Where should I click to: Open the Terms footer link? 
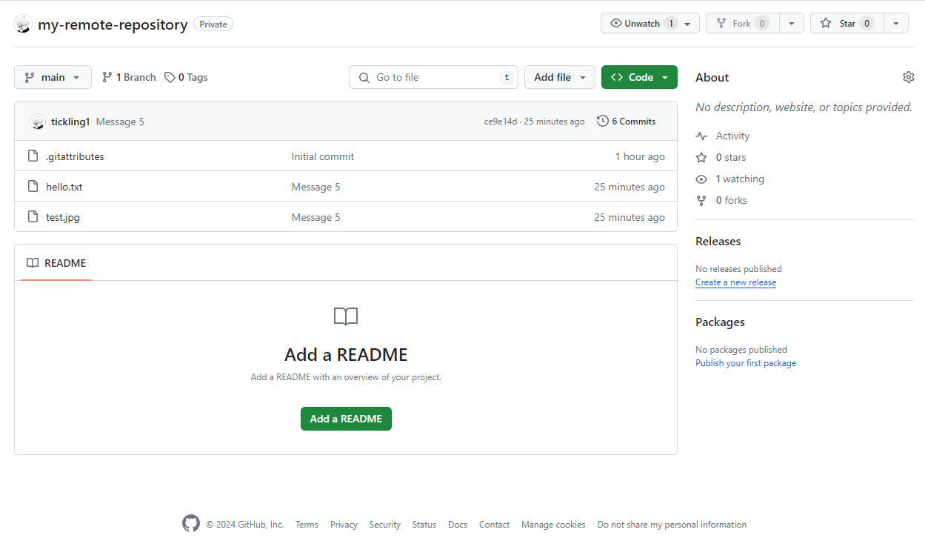307,525
